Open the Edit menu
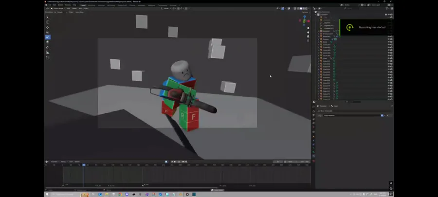Image resolution: width=438 pixels, height=197 pixels. 55,5
